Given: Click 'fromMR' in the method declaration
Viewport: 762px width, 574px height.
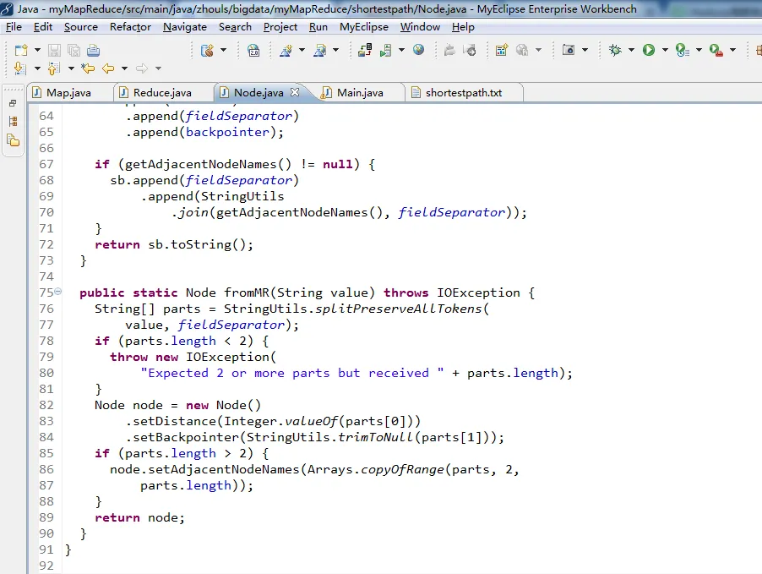Looking at the screenshot, I should [x=247, y=292].
